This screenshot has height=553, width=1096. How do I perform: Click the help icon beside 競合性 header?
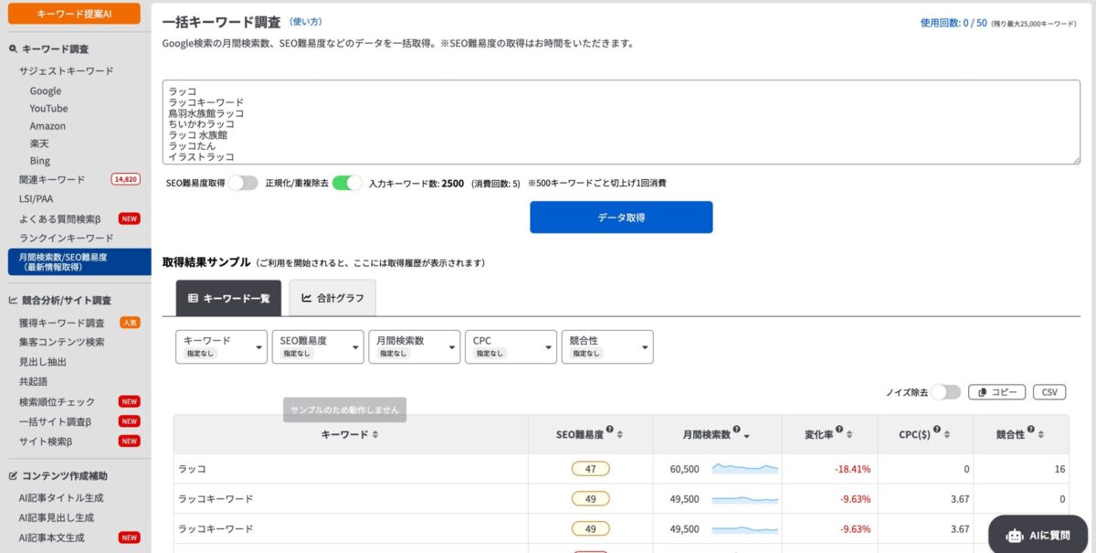click(x=1030, y=430)
